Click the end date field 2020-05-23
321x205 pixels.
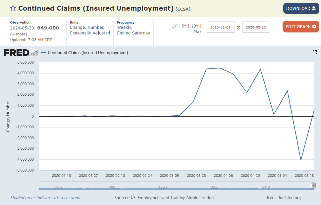click(256, 27)
